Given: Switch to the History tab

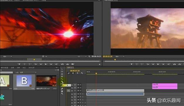Looking at the screenshot, I should point(31,67).
